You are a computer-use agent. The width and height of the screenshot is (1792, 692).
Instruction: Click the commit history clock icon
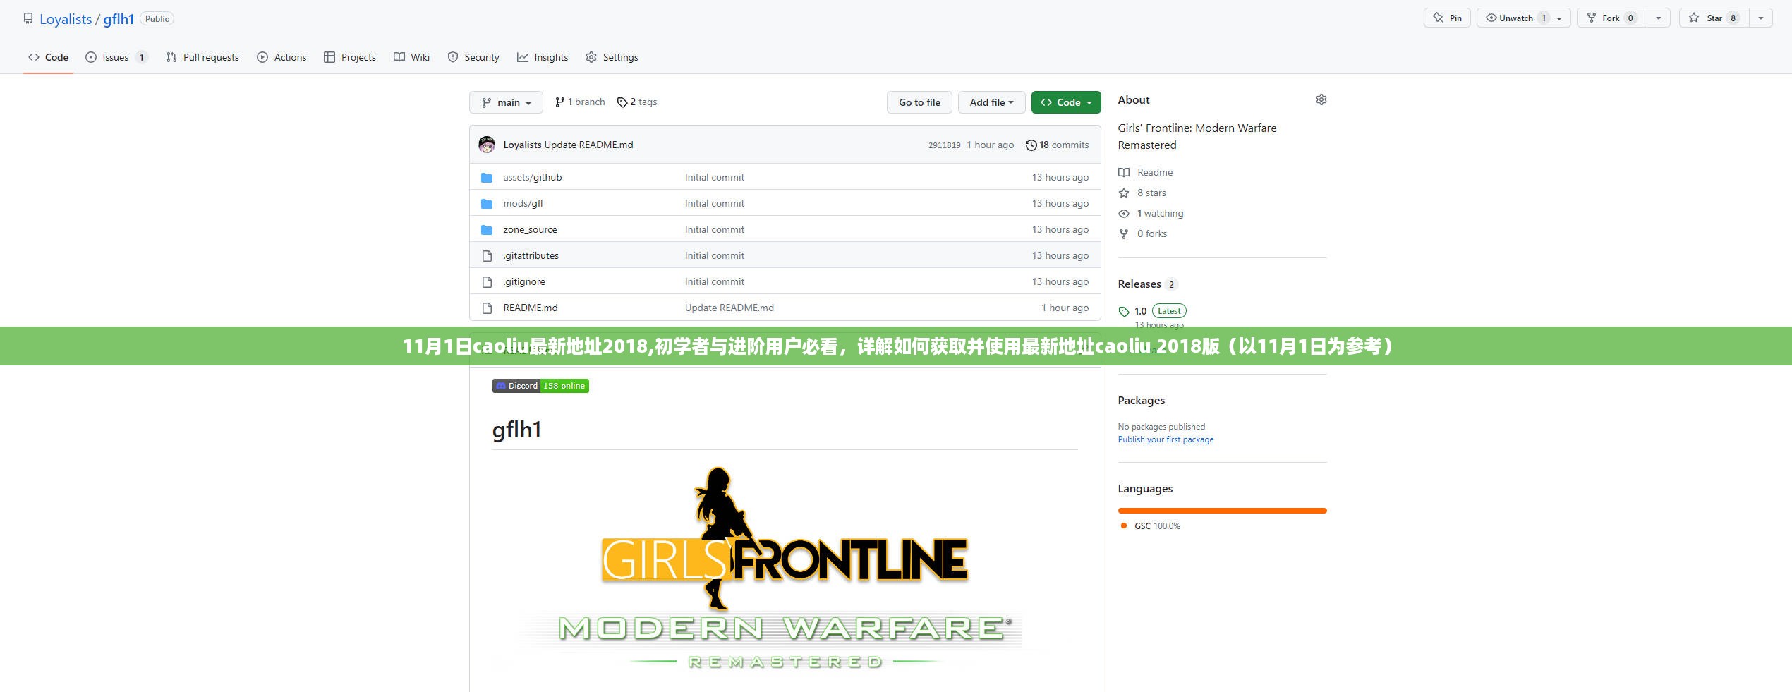(x=1031, y=145)
